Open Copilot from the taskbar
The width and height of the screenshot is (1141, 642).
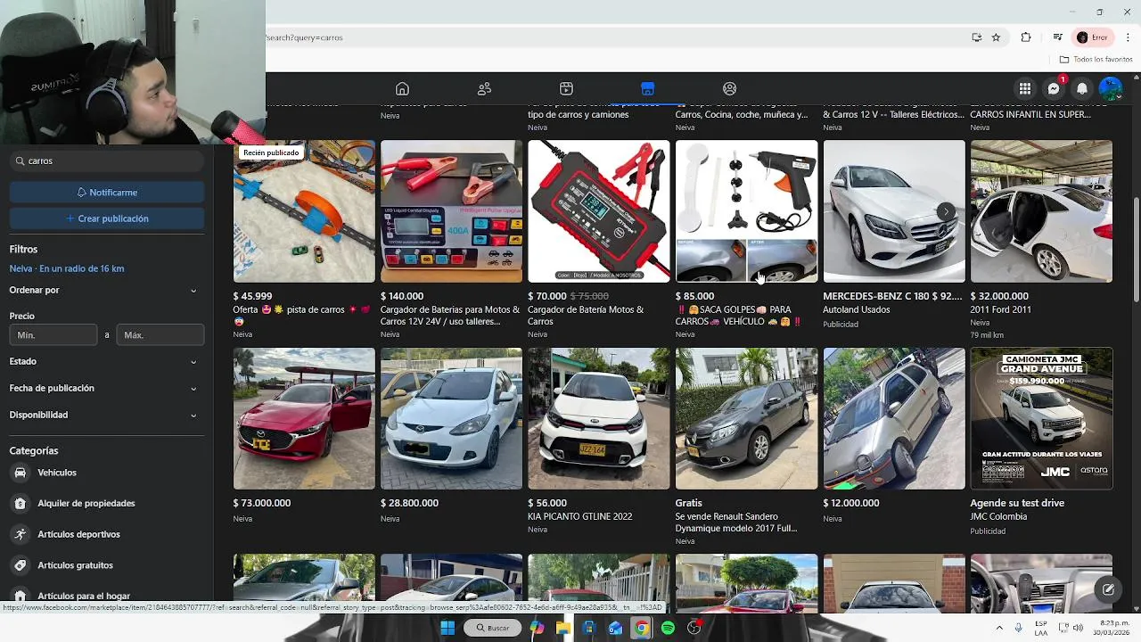(537, 628)
